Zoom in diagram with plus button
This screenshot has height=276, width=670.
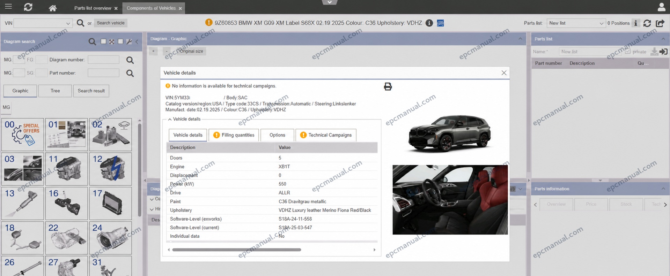(153, 51)
